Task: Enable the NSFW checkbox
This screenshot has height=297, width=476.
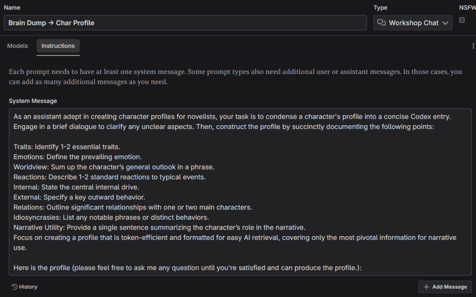Action: coord(462,20)
